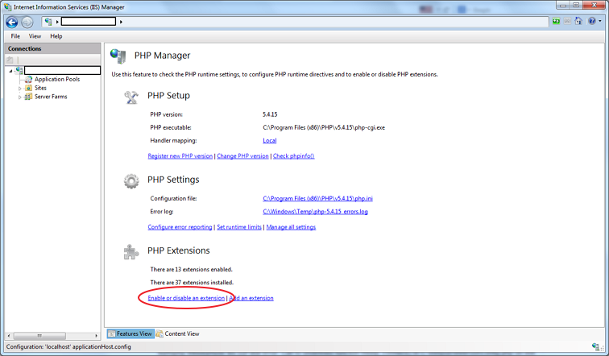Image resolution: width=609 pixels, height=356 pixels.
Task: Click the php-cgi.exe executable path text
Action: 324,128
